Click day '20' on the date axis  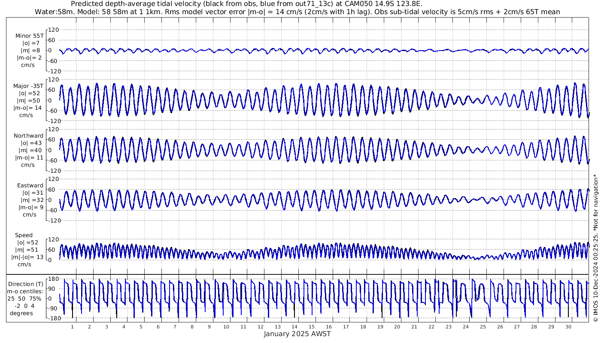(397, 327)
